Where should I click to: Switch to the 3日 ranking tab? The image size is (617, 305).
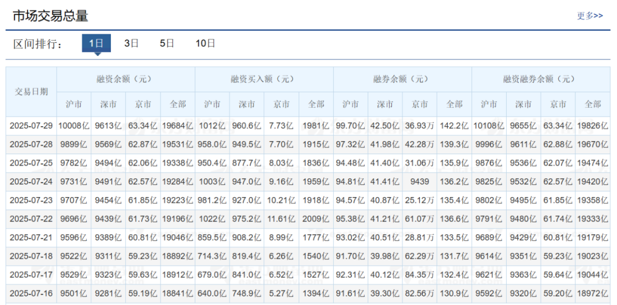[131, 43]
